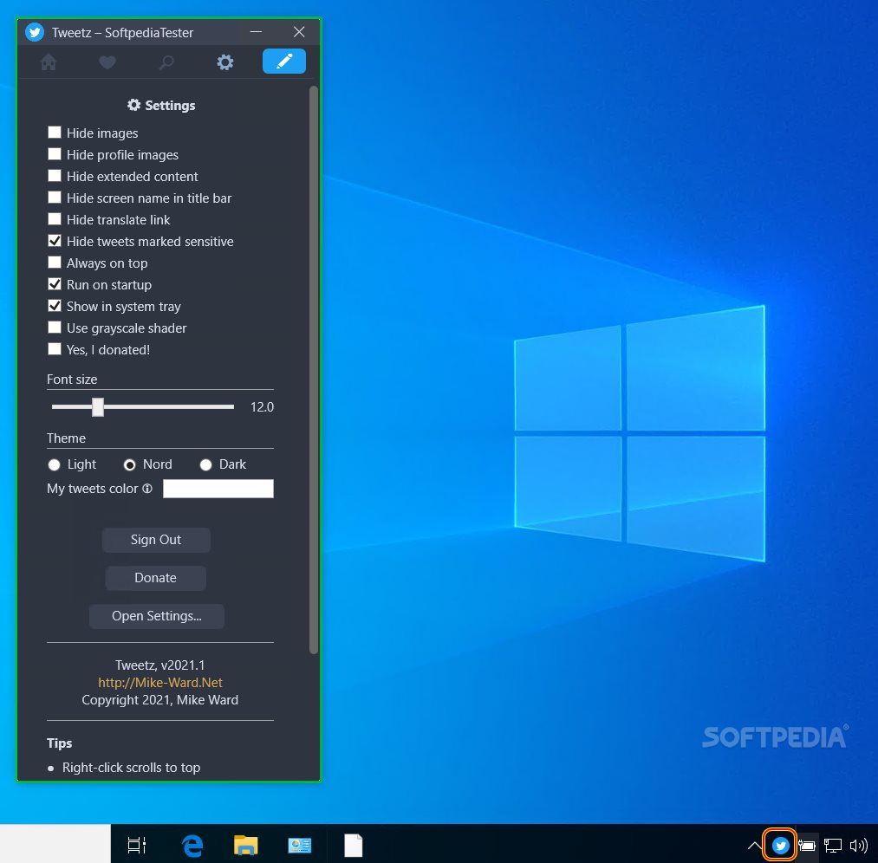Uncheck Run on startup
The width and height of the screenshot is (878, 863).
55,284
